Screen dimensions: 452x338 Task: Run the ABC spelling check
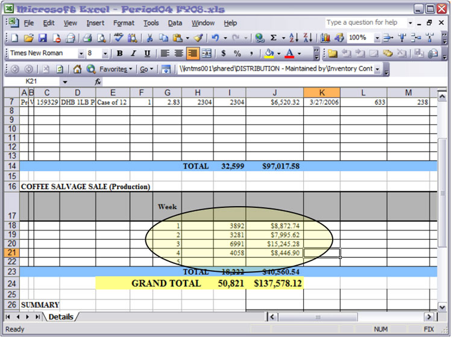click(118, 38)
